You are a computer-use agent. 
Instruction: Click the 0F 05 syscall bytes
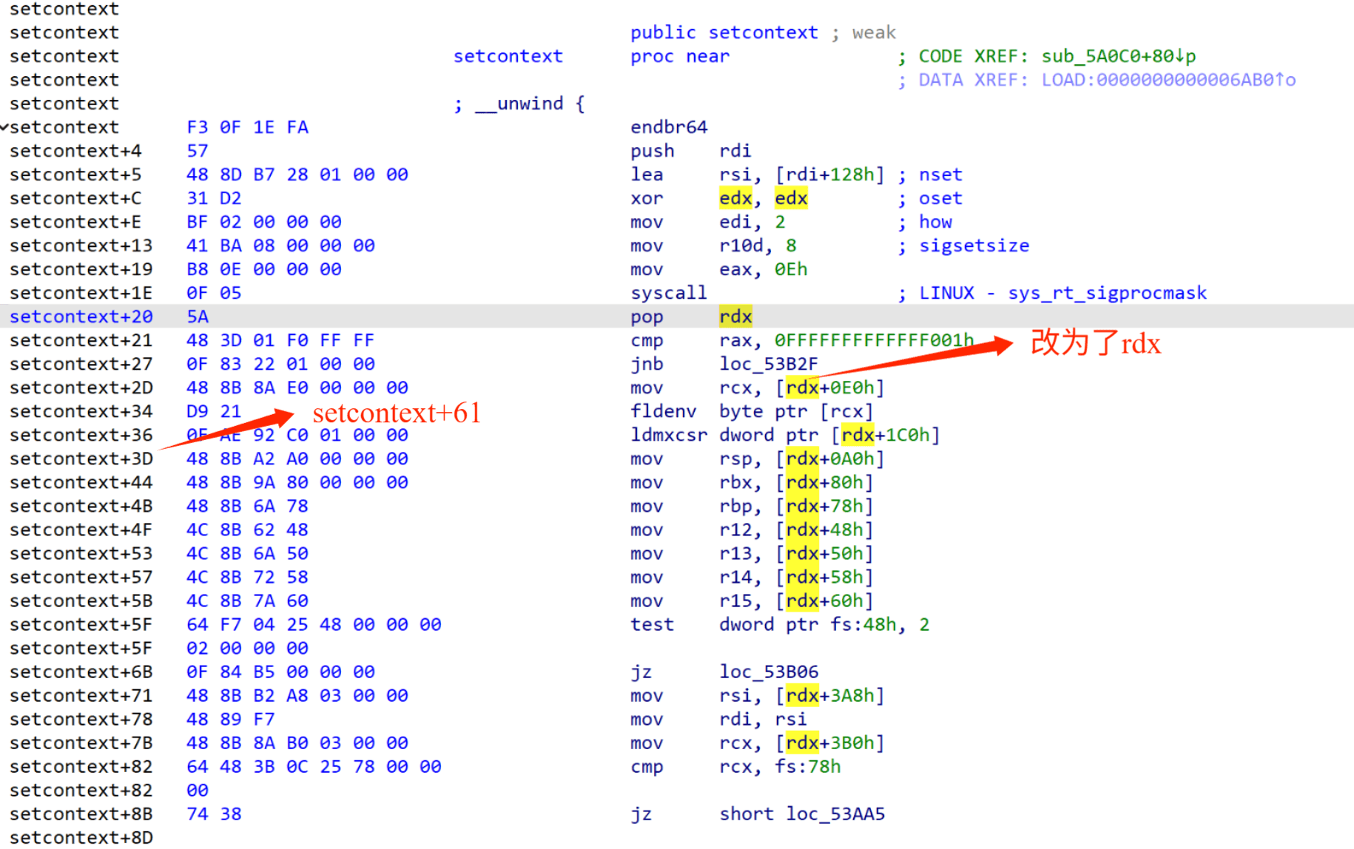(x=214, y=293)
